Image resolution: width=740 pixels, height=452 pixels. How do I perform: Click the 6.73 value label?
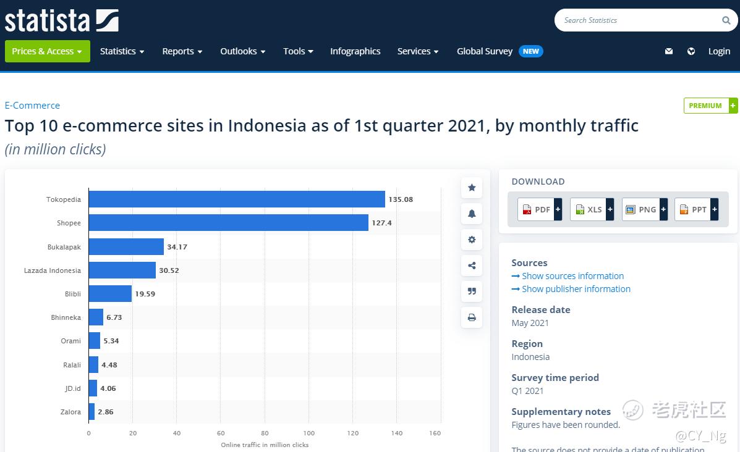tap(114, 317)
